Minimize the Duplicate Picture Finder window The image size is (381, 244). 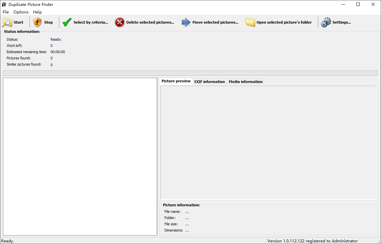pos(343,4)
